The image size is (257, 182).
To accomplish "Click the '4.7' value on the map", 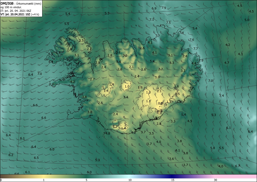I will pos(227,63).
